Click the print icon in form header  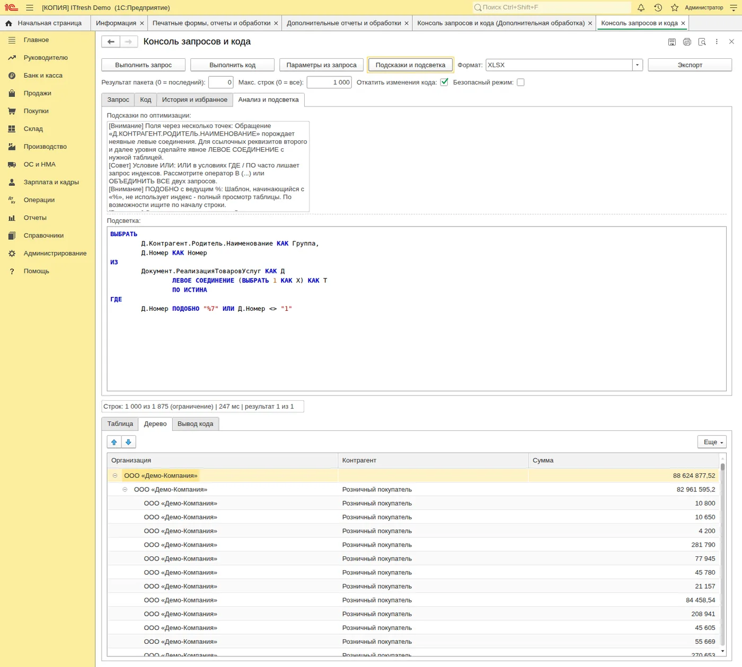pyautogui.click(x=687, y=42)
